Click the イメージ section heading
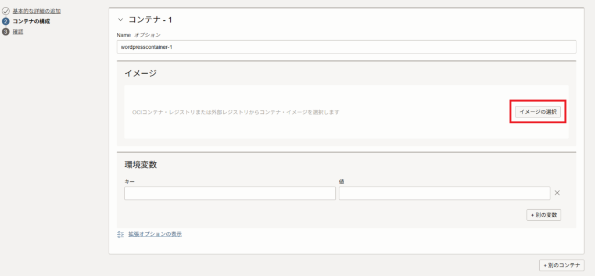This screenshot has height=276, width=595. (x=141, y=73)
